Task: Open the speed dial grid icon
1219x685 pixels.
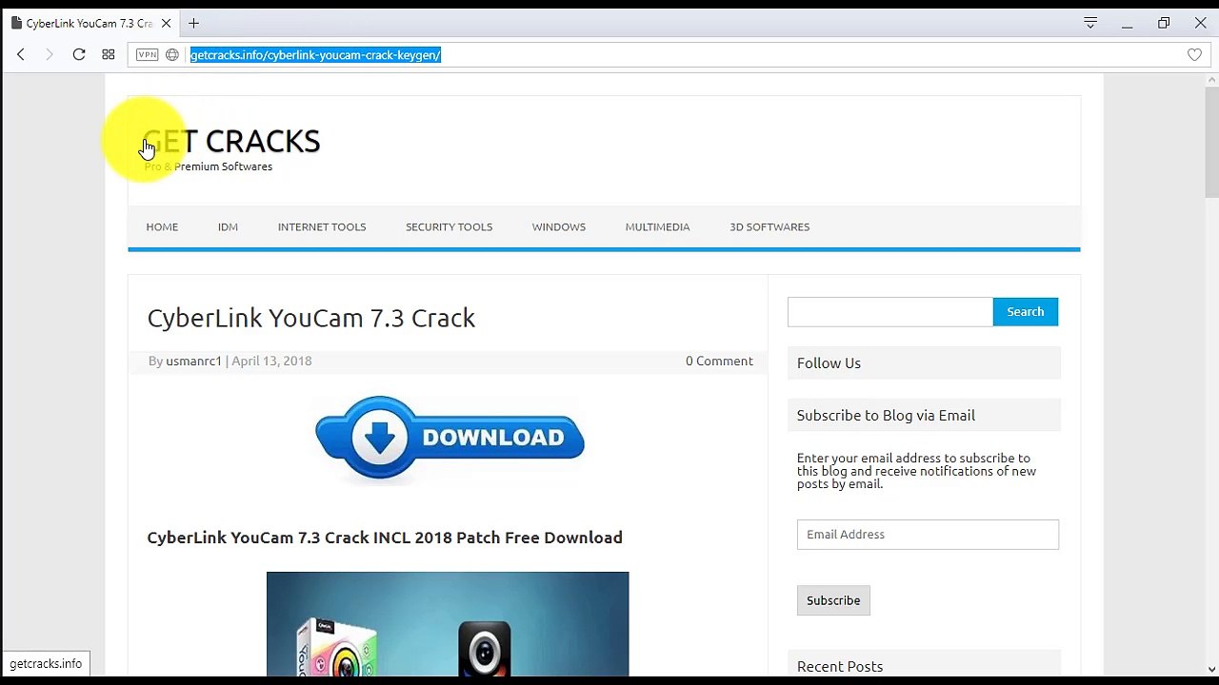Action: click(109, 55)
